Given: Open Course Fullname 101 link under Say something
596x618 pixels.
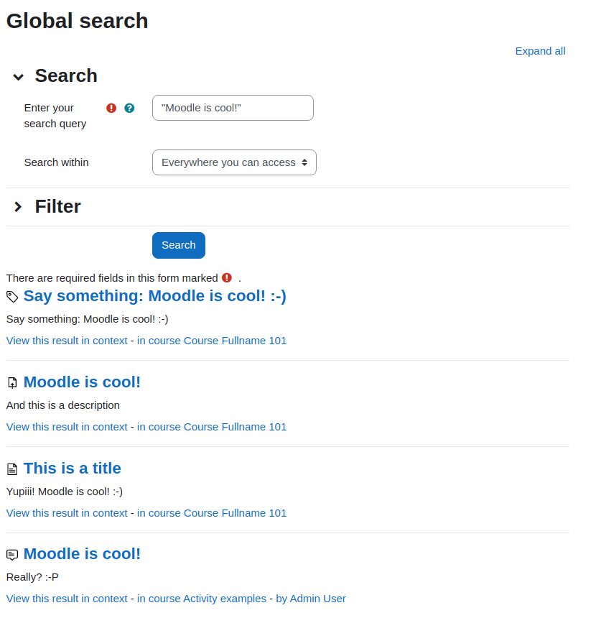Looking at the screenshot, I should 212,341.
